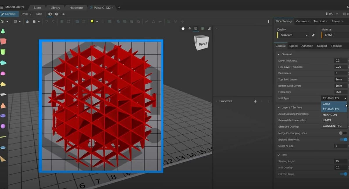Open the MatterControl hamburger menu

pyautogui.click(x=2, y=7)
